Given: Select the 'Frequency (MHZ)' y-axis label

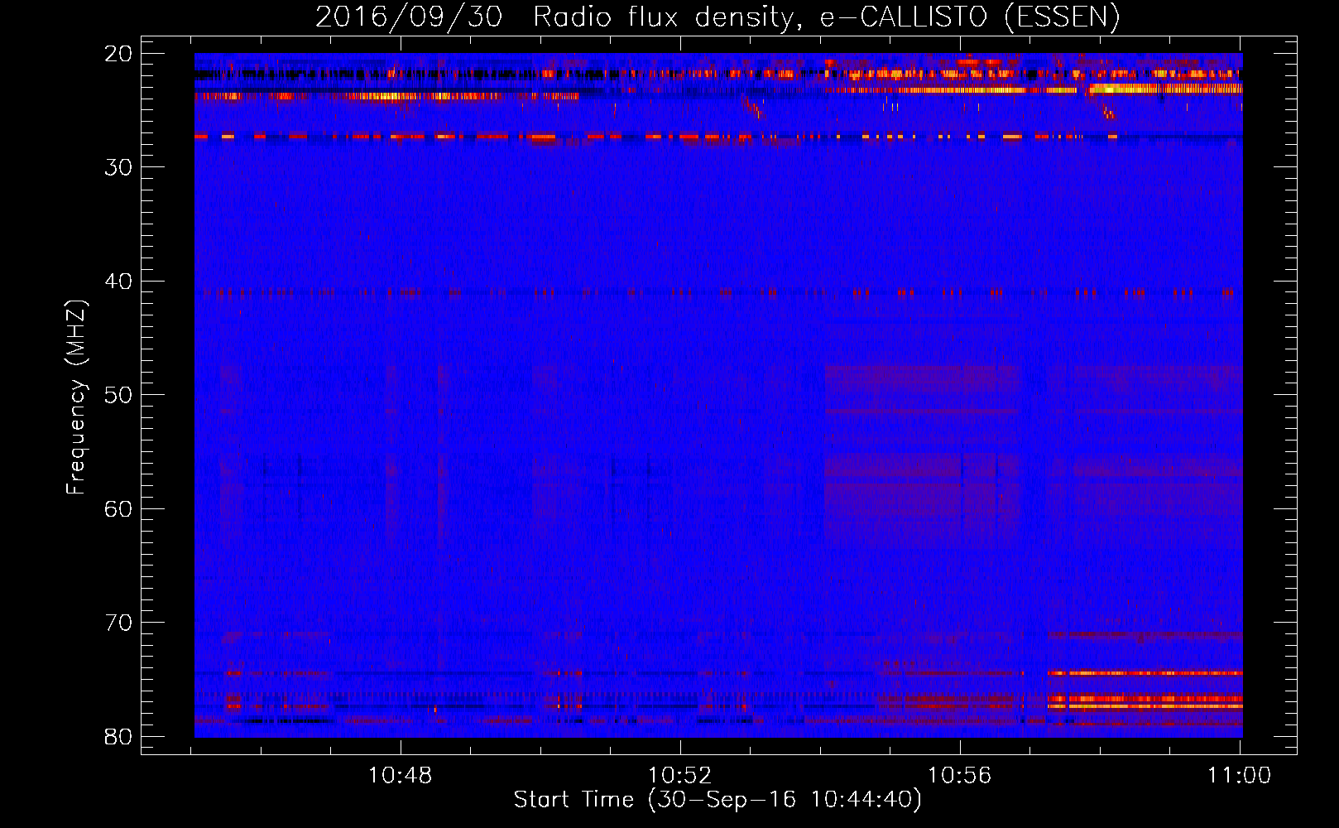Looking at the screenshot, I should click(76, 397).
